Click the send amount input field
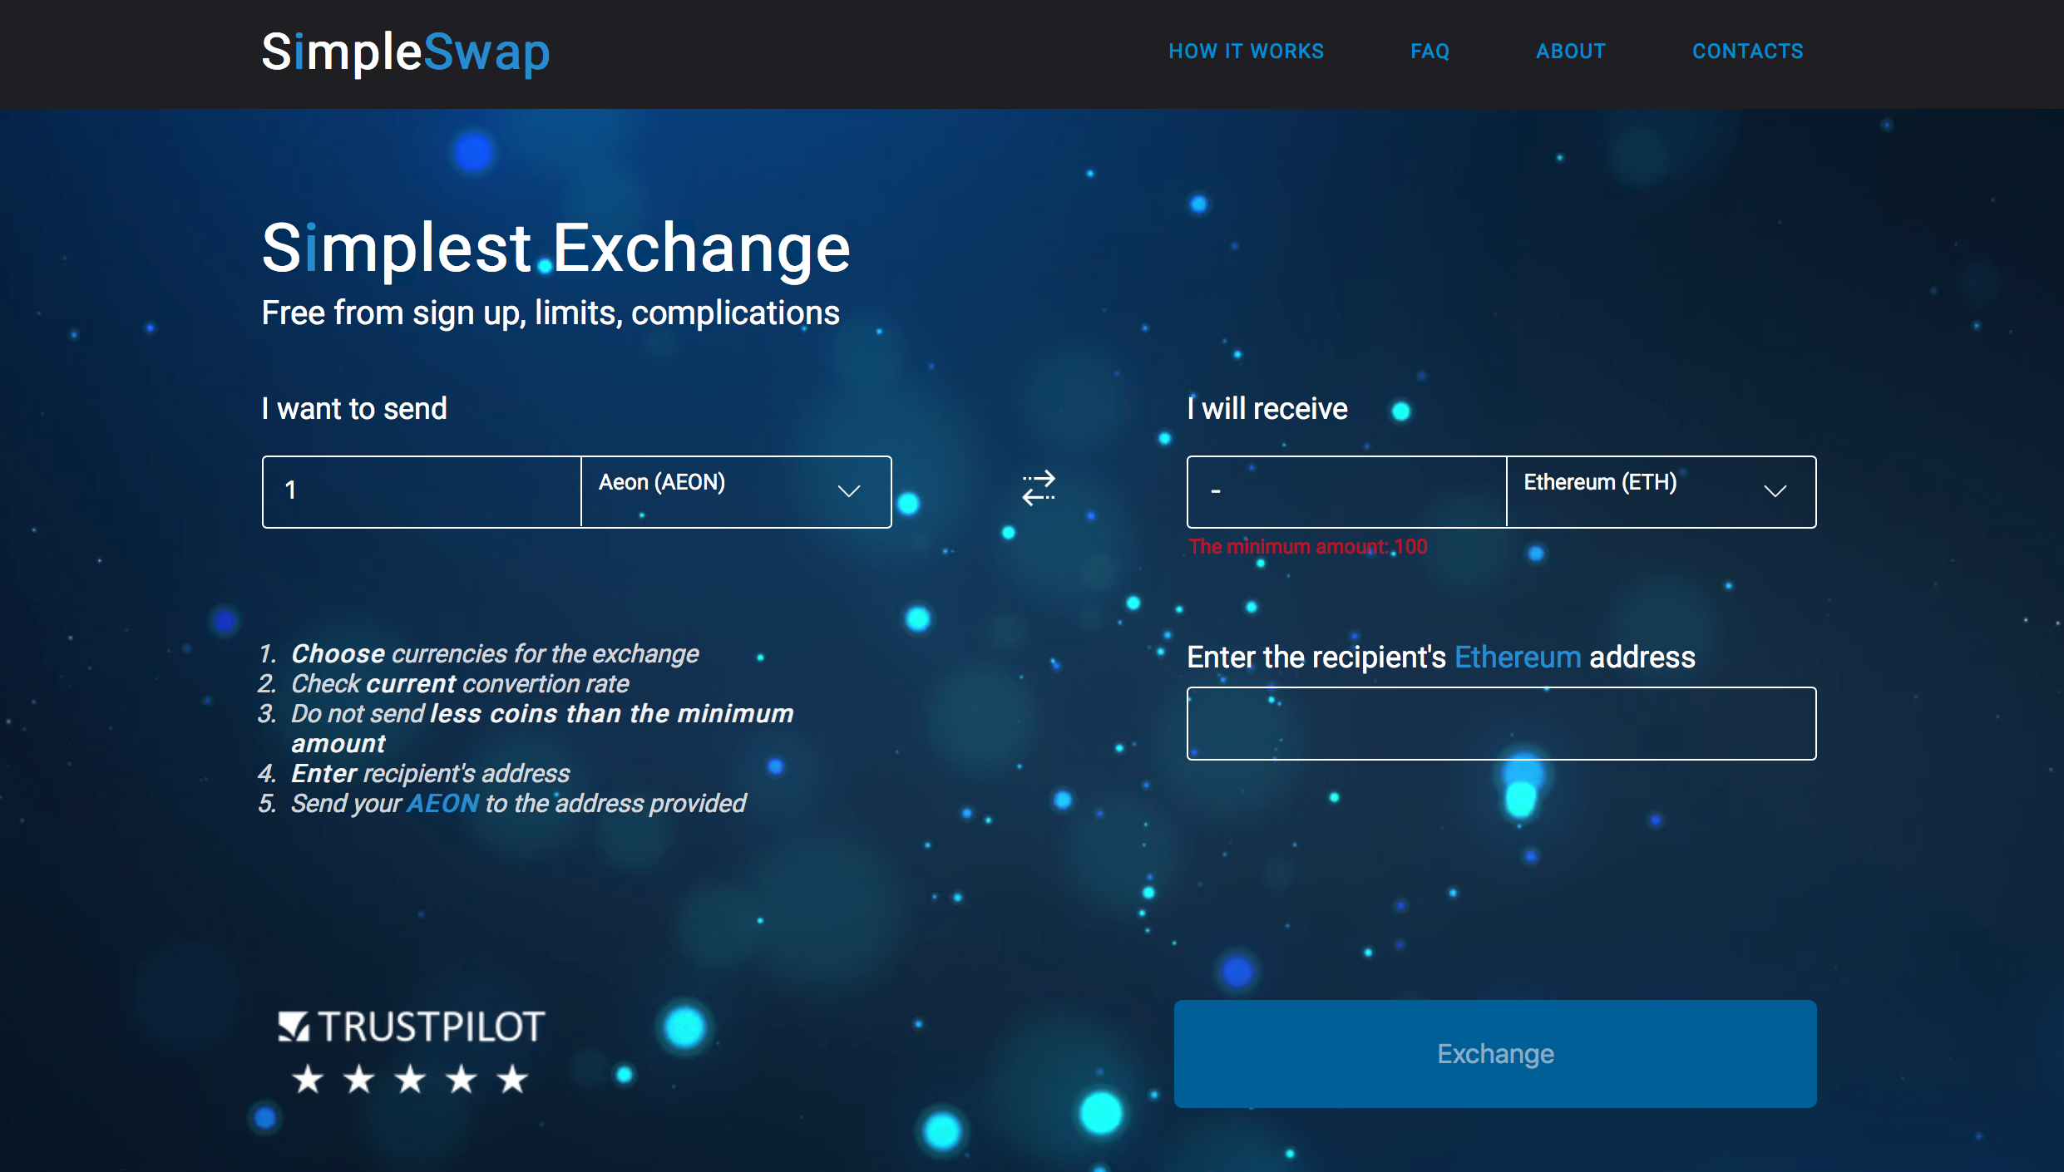 click(x=422, y=491)
